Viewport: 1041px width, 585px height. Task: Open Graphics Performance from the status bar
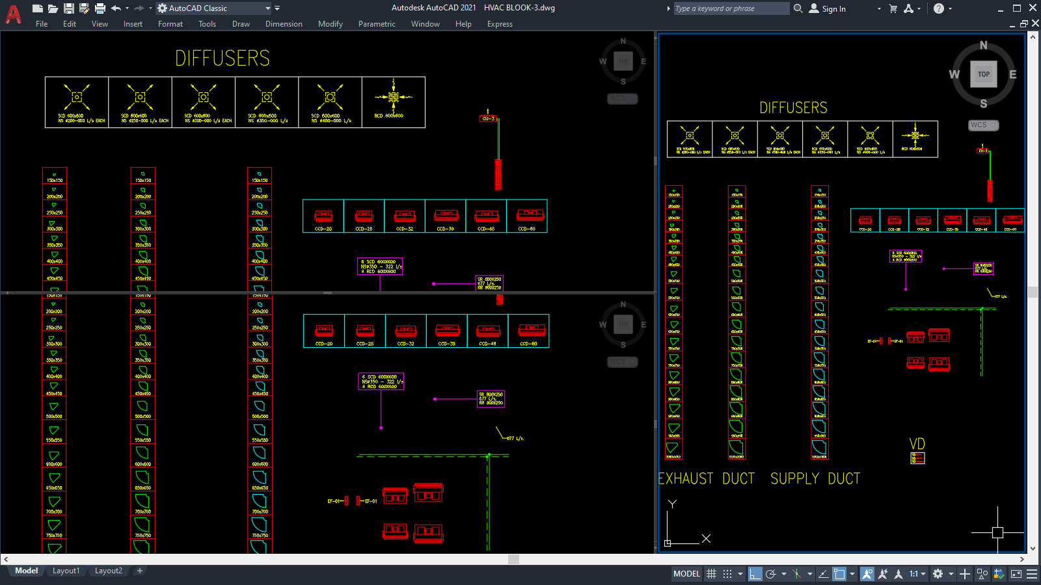click(997, 574)
